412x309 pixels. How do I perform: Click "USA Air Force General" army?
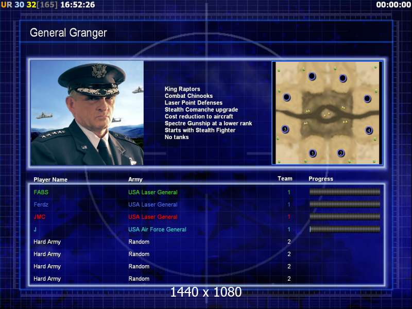pos(157,229)
